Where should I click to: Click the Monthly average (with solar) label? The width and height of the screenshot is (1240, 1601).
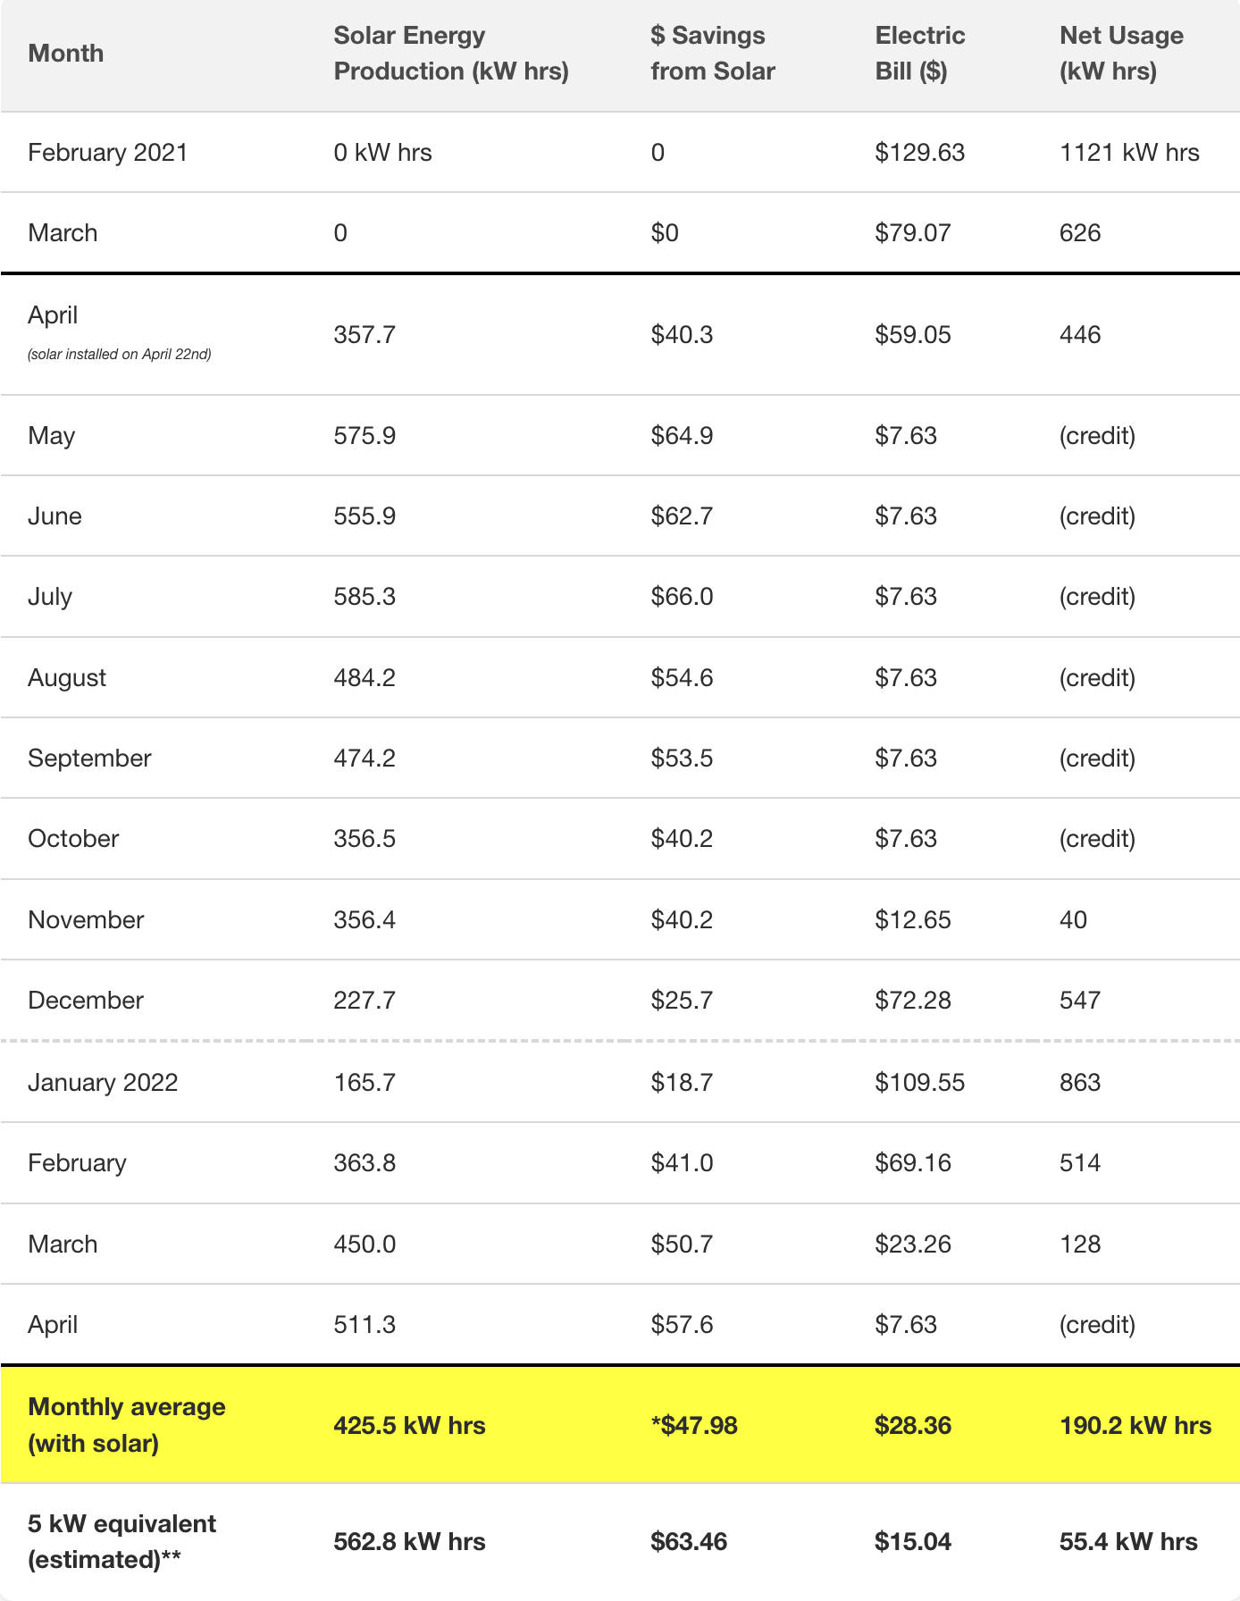click(x=127, y=1425)
